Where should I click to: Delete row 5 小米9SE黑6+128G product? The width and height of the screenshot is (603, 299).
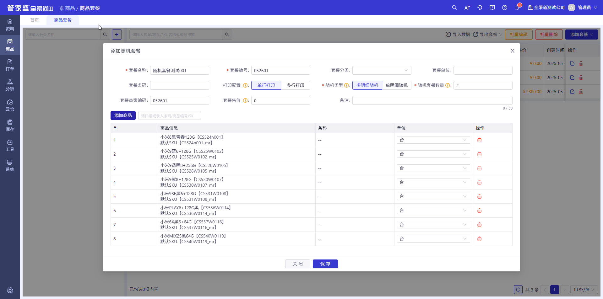(x=479, y=196)
